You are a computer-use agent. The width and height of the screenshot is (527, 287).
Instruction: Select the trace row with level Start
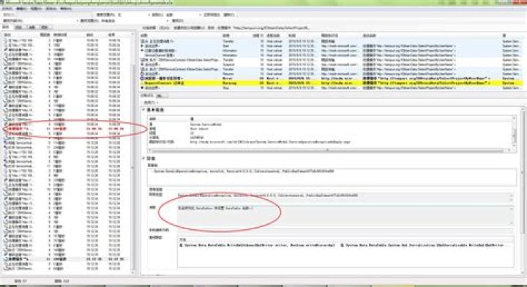click(x=331, y=45)
